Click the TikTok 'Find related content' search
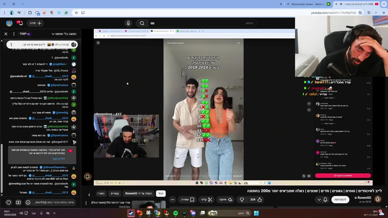388x218 pixels. (x=203, y=43)
